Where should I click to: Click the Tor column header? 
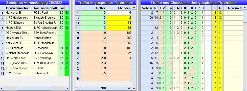(x=61, y=8)
